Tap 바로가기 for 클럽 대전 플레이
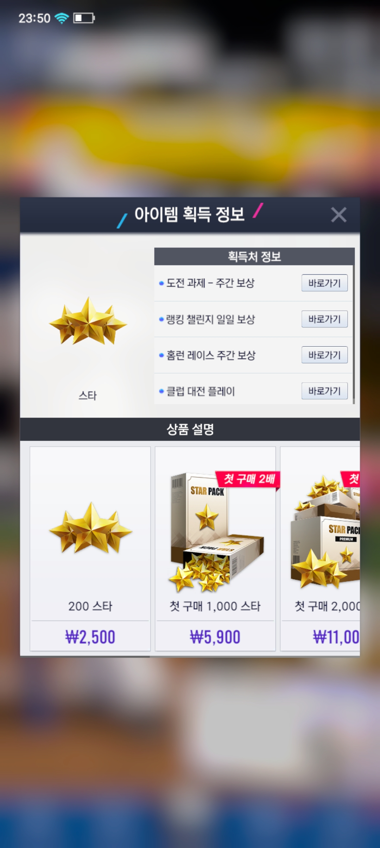The width and height of the screenshot is (380, 848). (x=324, y=391)
